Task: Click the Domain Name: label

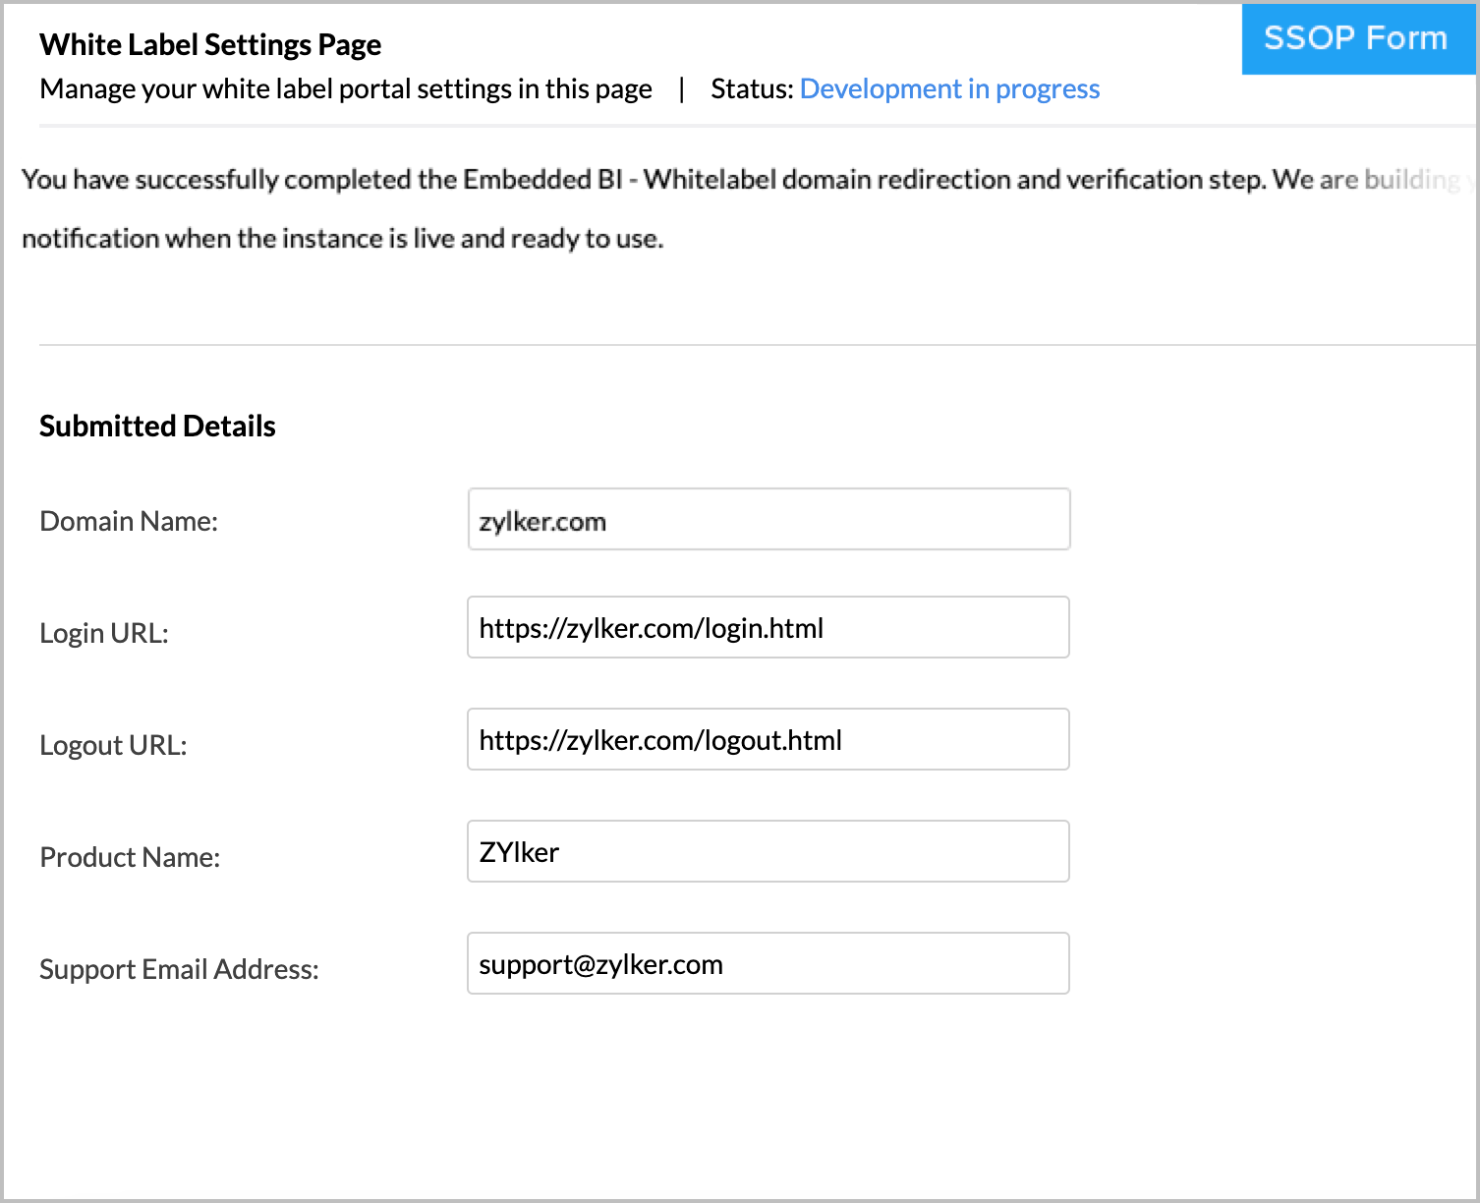Action: [x=129, y=521]
